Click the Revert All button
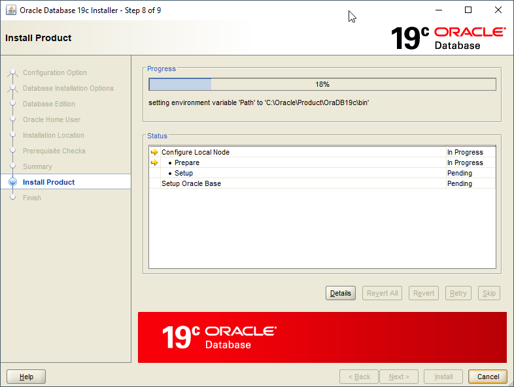The height and width of the screenshot is (387, 514). [x=382, y=293]
